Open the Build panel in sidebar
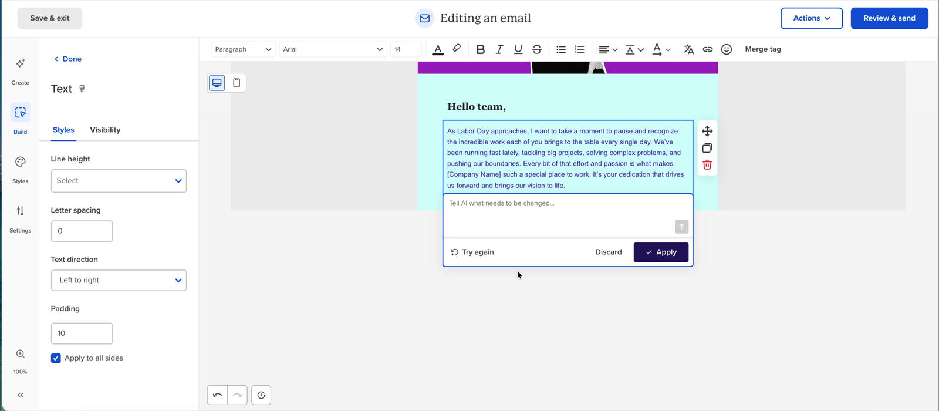The height and width of the screenshot is (411, 939). (x=20, y=120)
